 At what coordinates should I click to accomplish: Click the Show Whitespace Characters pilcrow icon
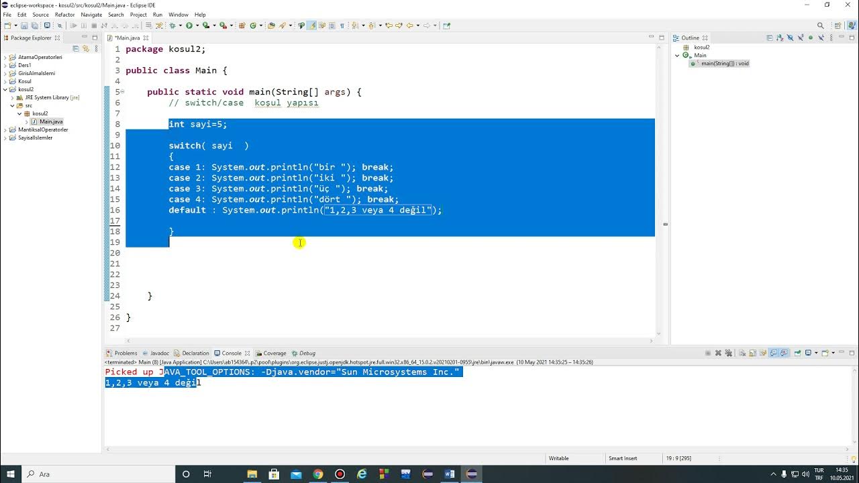[342, 25]
